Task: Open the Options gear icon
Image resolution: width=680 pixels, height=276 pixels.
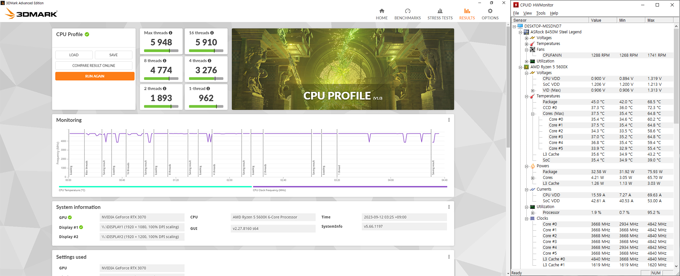Action: [490, 11]
